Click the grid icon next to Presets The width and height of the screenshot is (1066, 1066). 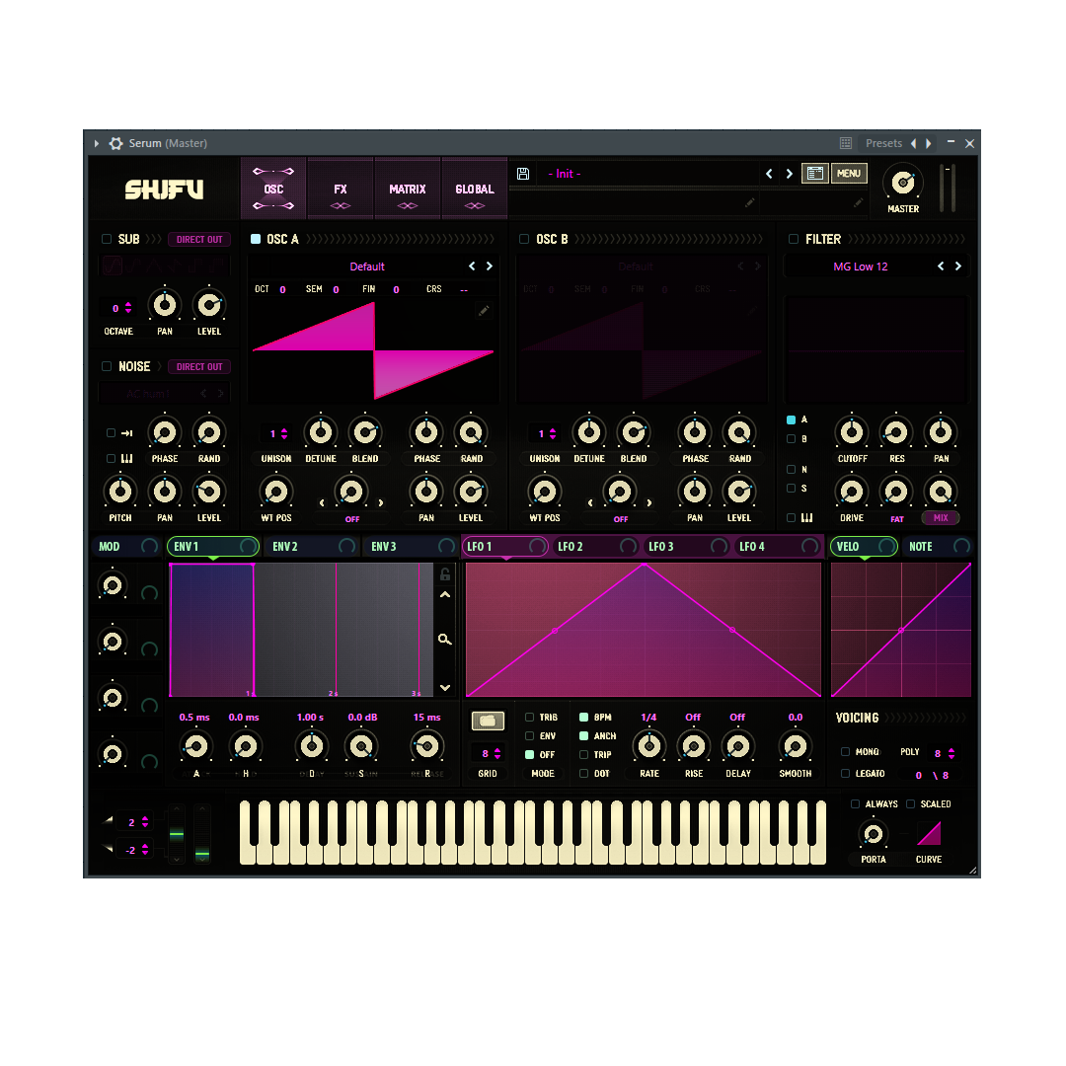click(x=846, y=143)
